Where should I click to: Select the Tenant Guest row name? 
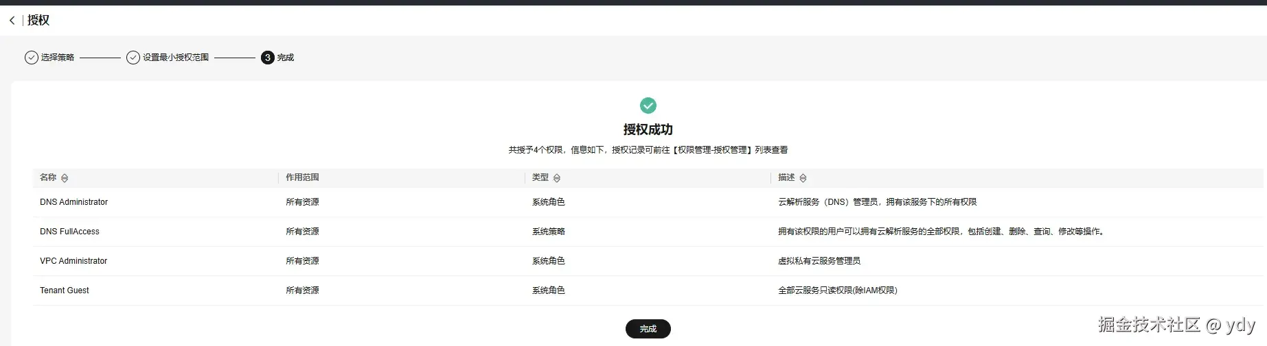pyautogui.click(x=65, y=291)
